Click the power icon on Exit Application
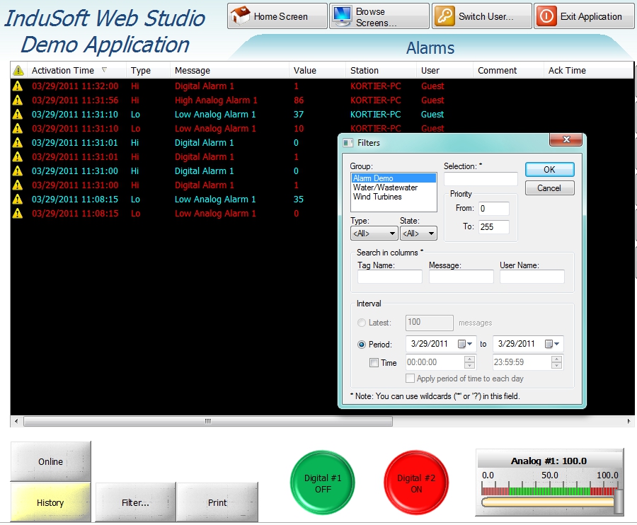 [546, 16]
